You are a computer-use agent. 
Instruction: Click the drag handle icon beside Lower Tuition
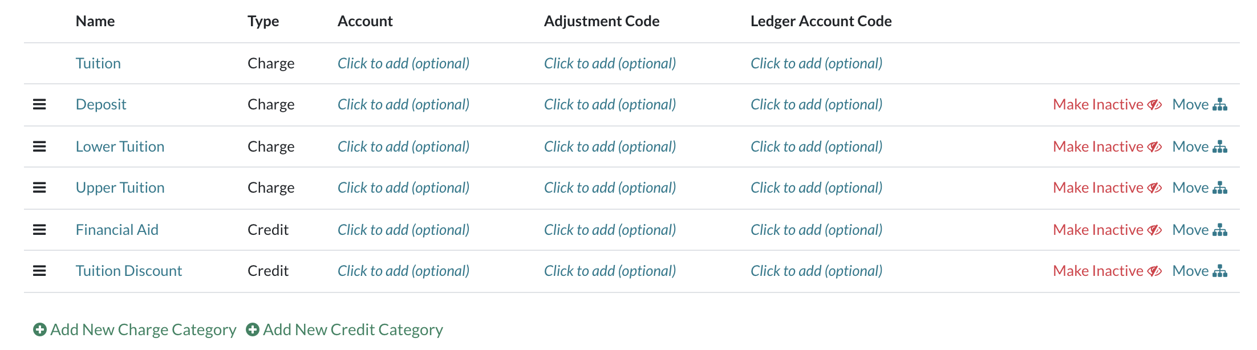click(39, 146)
